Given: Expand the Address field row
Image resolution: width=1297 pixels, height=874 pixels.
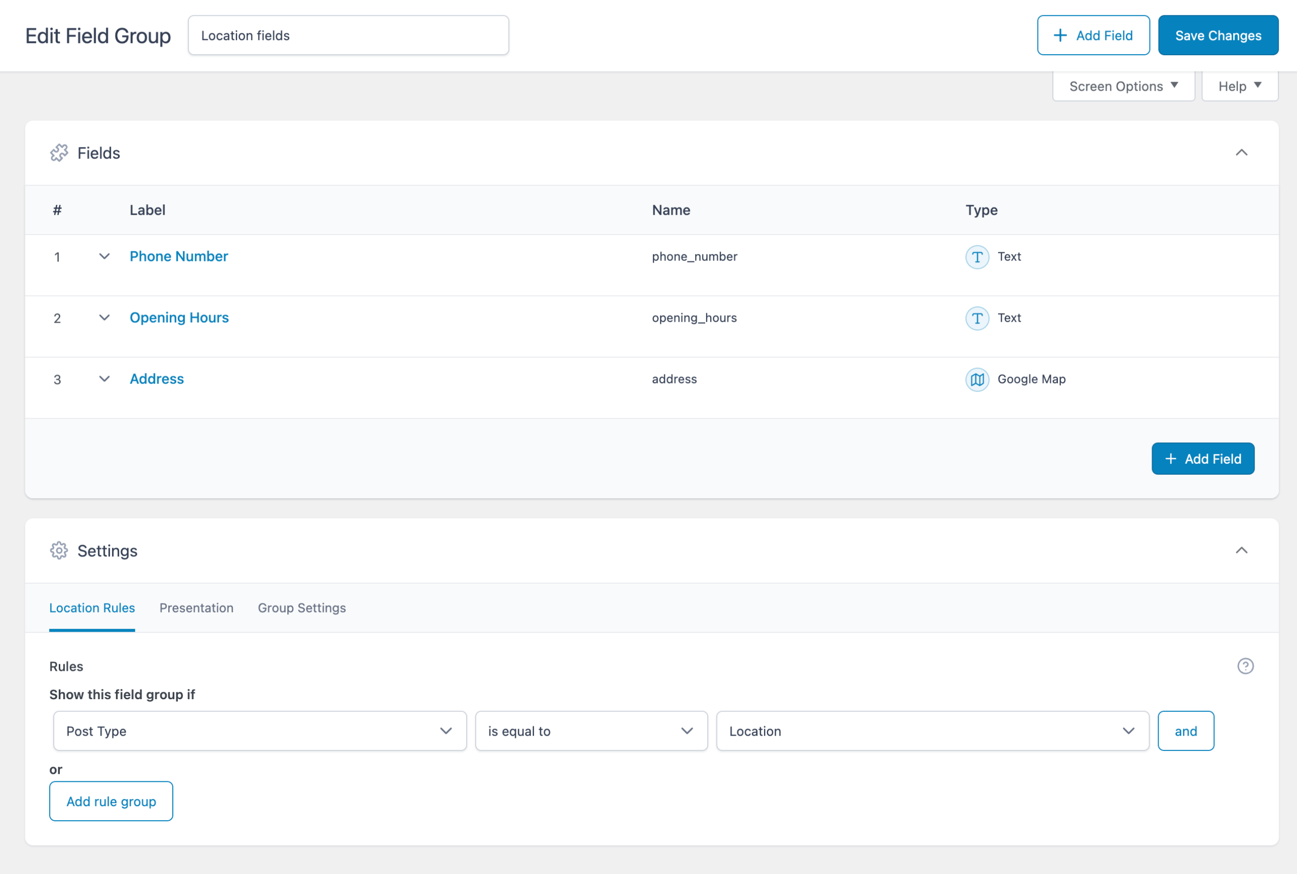Looking at the screenshot, I should (x=104, y=379).
